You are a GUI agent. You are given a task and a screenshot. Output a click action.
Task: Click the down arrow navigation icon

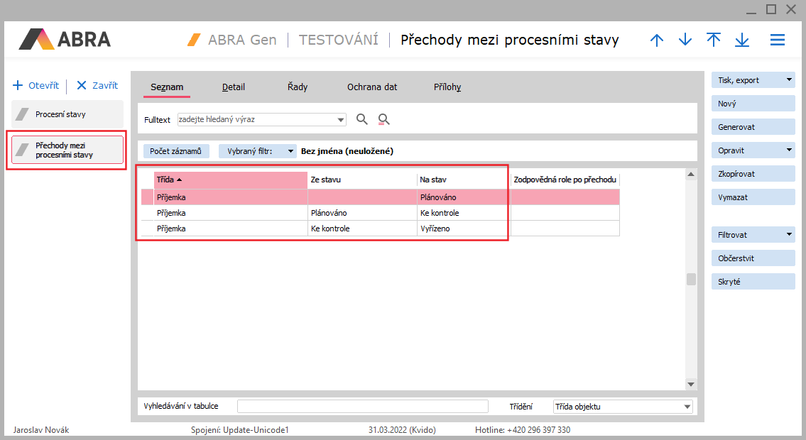click(685, 40)
